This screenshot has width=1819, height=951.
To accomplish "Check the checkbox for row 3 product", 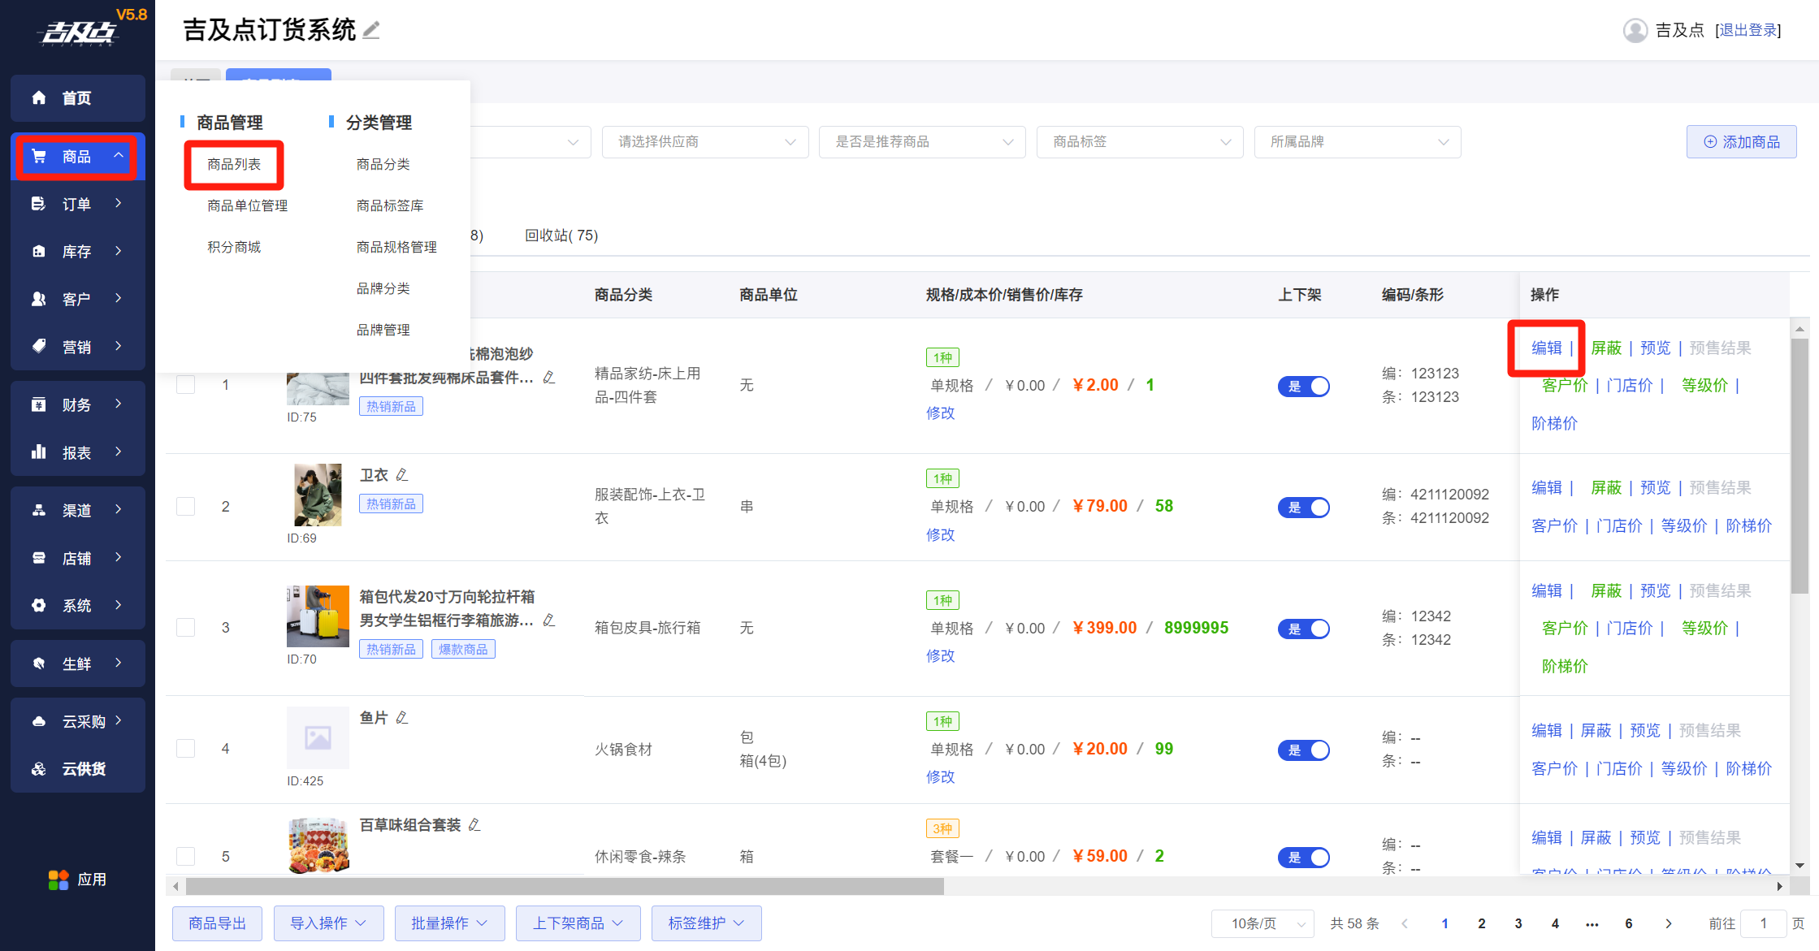I will (186, 628).
